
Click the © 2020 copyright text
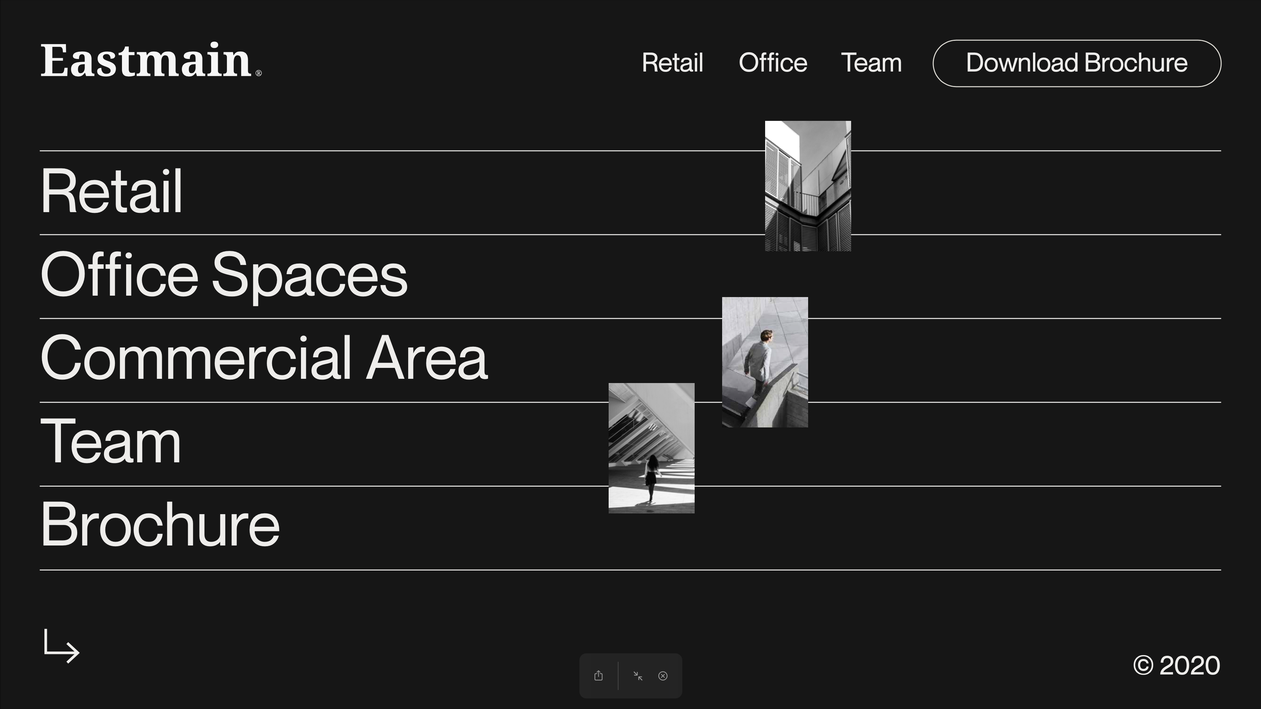pos(1176,665)
